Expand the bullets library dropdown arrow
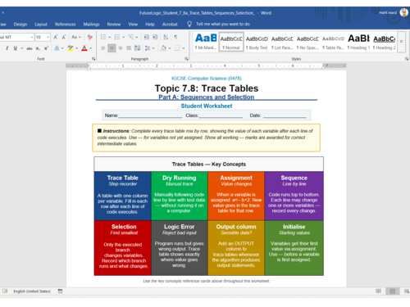This screenshot has height=307, width=410. (110, 37)
